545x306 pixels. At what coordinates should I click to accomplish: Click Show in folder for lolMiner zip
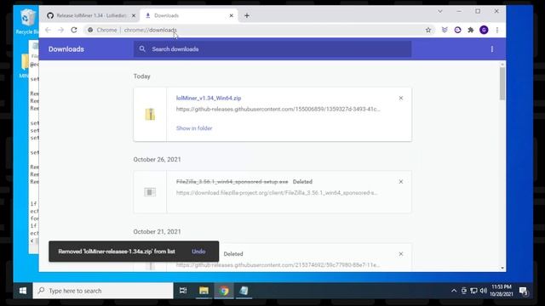coord(194,128)
